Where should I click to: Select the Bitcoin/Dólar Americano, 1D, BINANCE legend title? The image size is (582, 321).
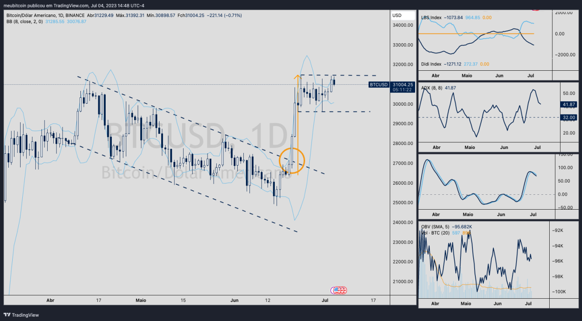(x=45, y=15)
